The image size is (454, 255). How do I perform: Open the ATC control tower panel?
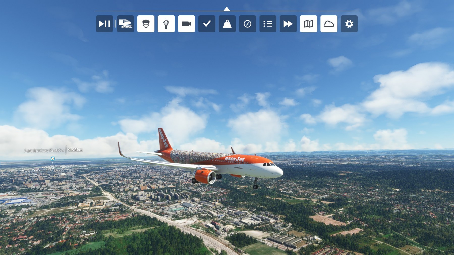(x=166, y=24)
